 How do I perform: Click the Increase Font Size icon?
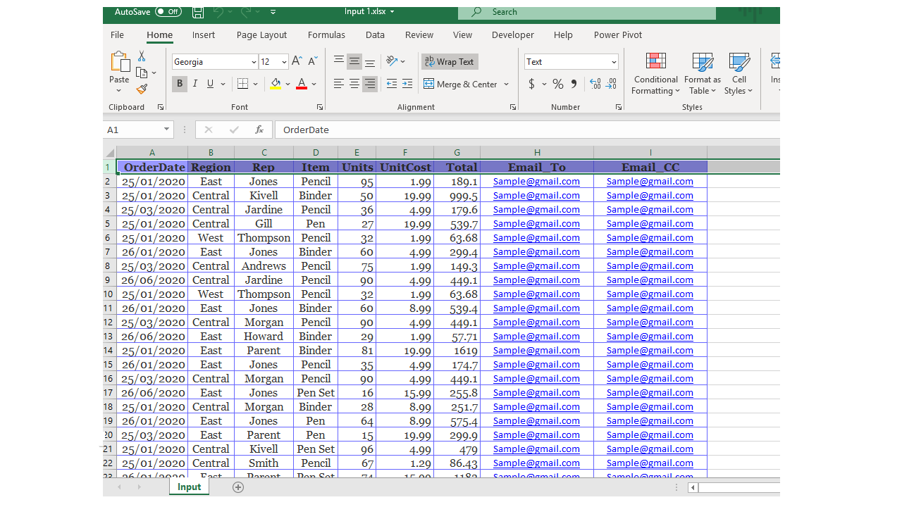[x=297, y=61]
